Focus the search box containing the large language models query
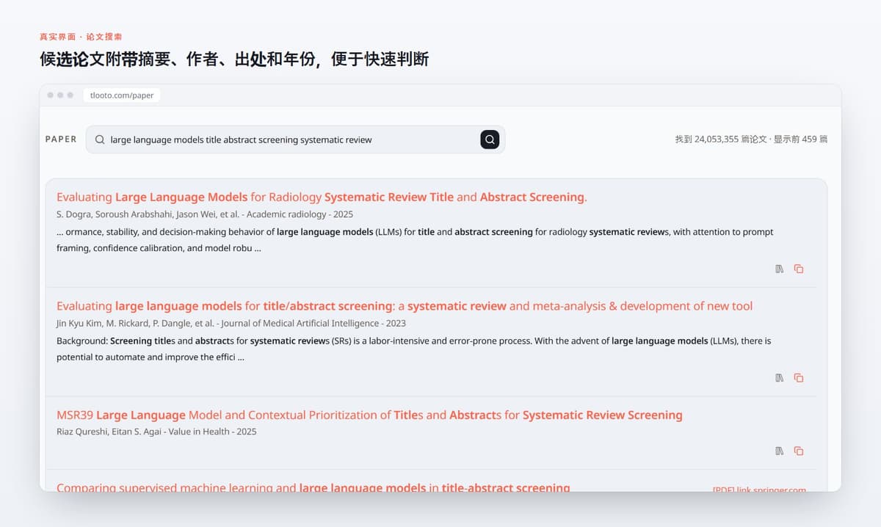Image resolution: width=881 pixels, height=527 pixels. pos(295,139)
